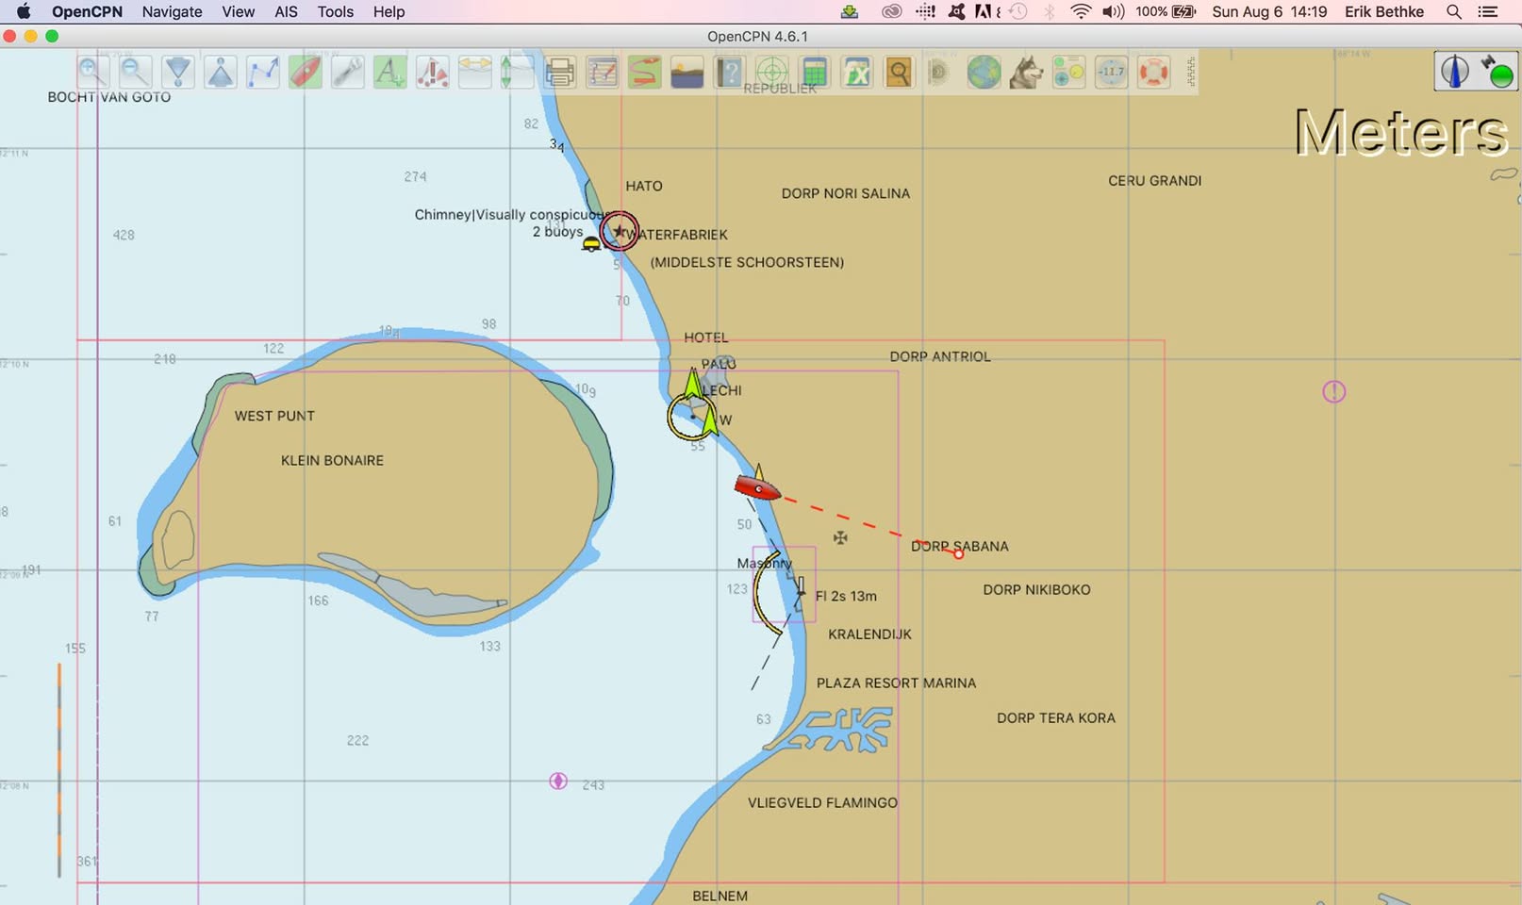The width and height of the screenshot is (1522, 905).
Task: Drop the man overboard lifebuoy marker
Action: pyautogui.click(x=1152, y=72)
